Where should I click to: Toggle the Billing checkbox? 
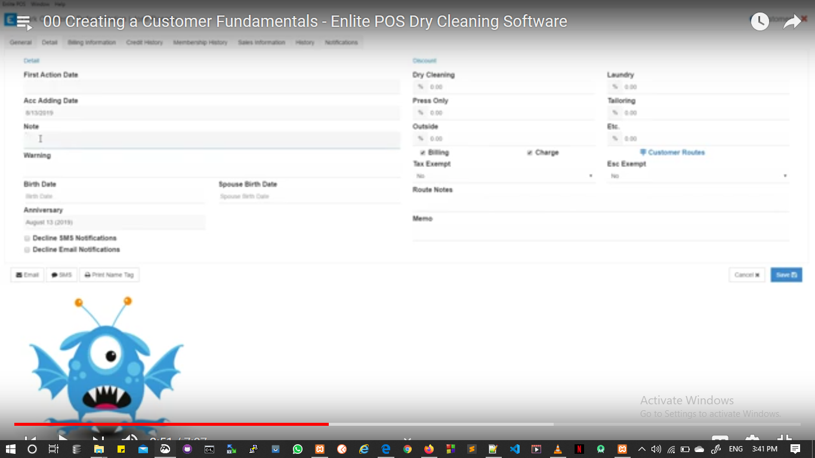coord(422,153)
